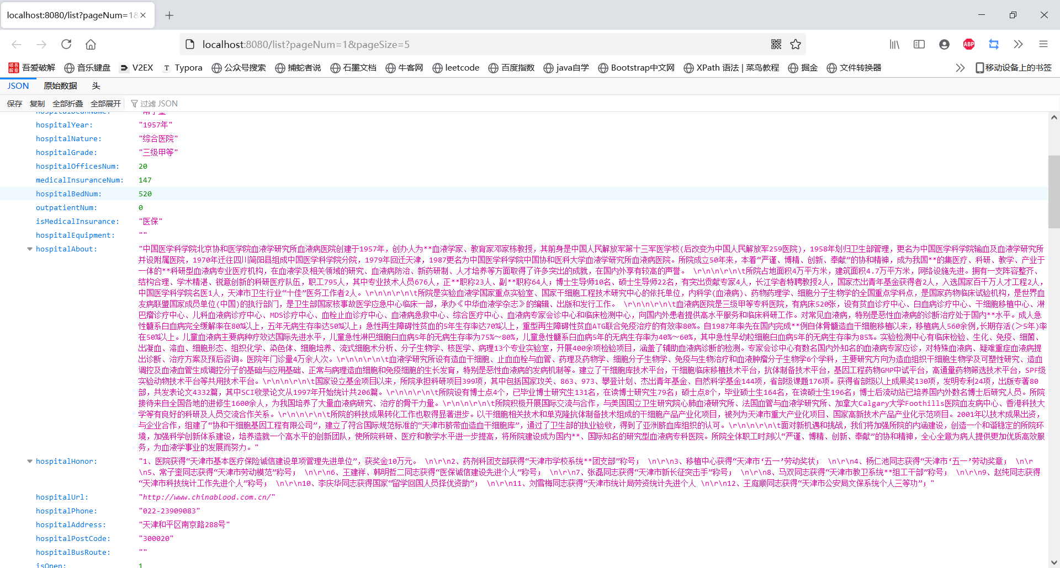Go back to the previous page
This screenshot has height=568, width=1060.
click(x=17, y=44)
